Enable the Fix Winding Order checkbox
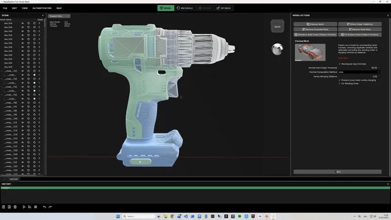The width and height of the screenshot is (391, 220). (340, 84)
